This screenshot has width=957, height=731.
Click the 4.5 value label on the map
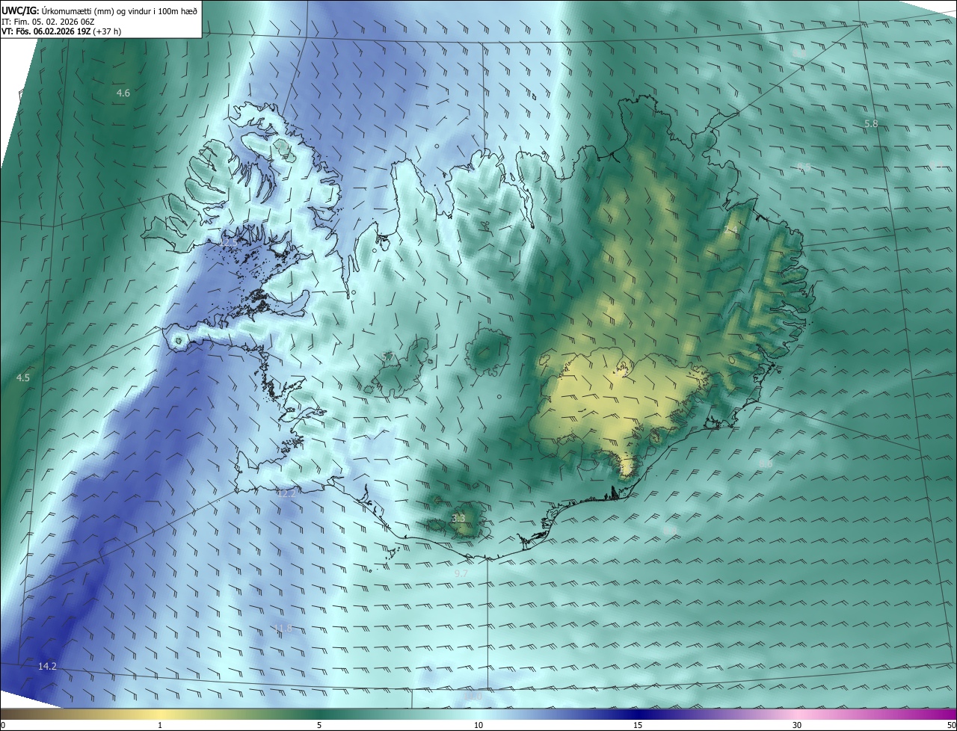(x=23, y=377)
